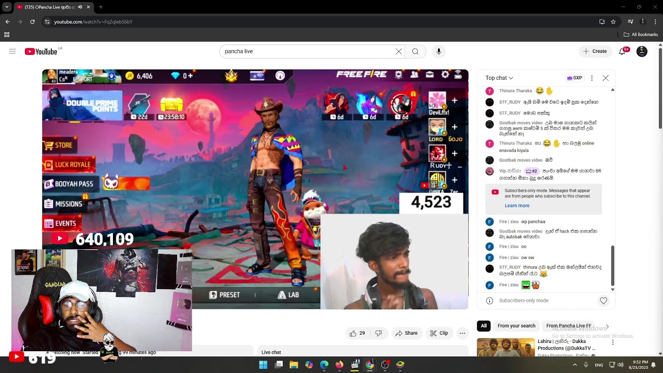
Task: Open Copilot from taskbar
Action: (x=309, y=365)
